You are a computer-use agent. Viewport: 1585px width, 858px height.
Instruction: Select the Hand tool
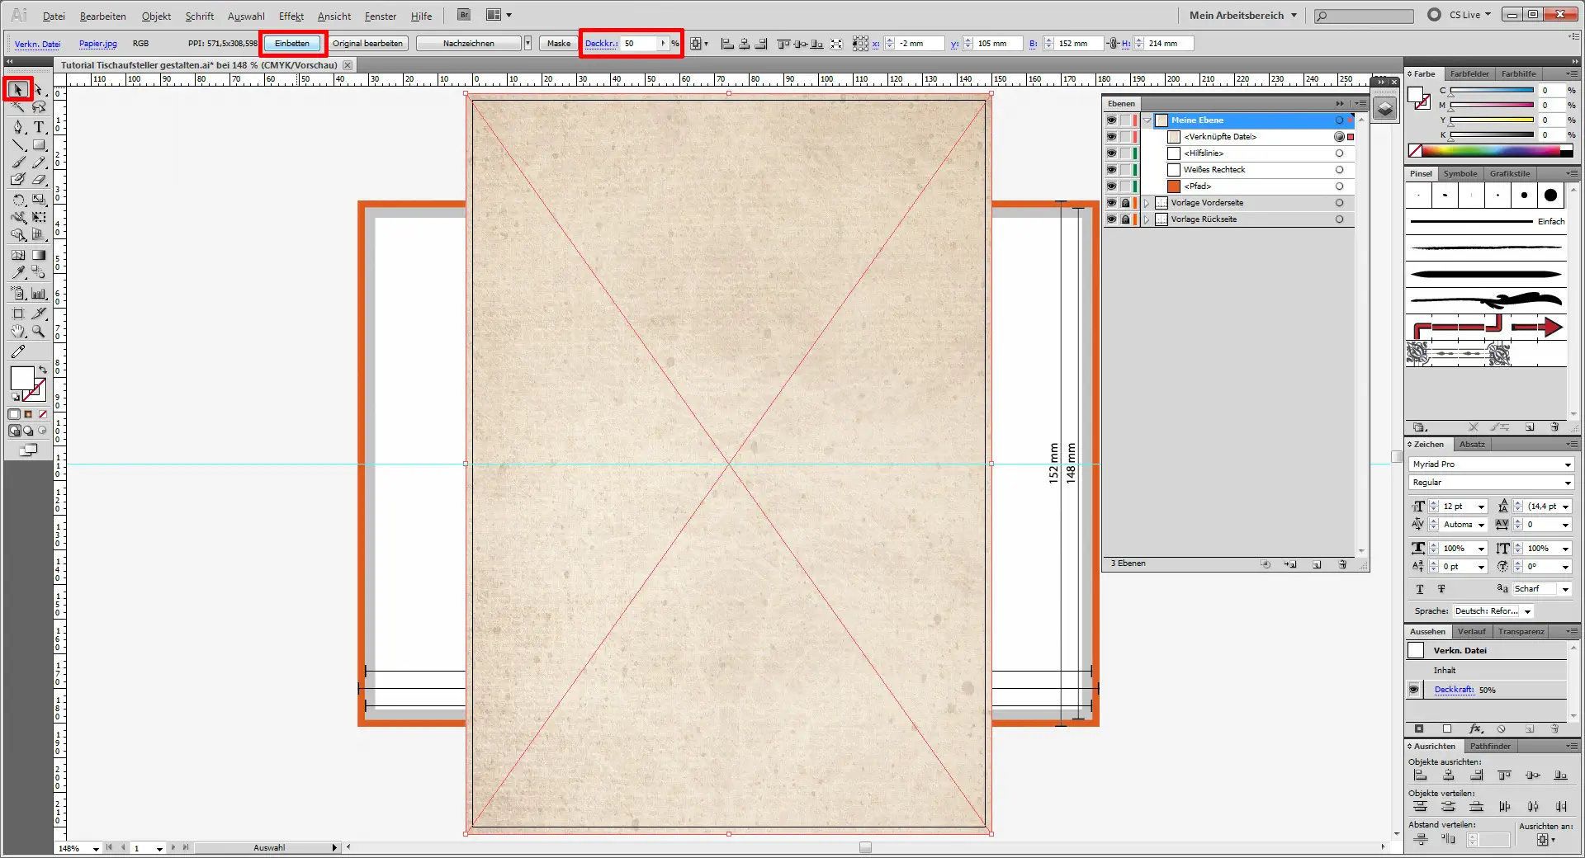click(18, 332)
